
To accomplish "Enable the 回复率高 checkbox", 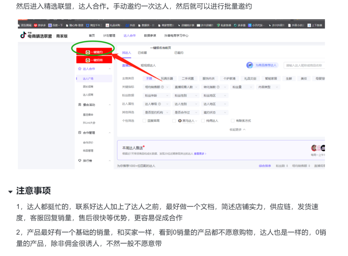I will (x=144, y=121).
